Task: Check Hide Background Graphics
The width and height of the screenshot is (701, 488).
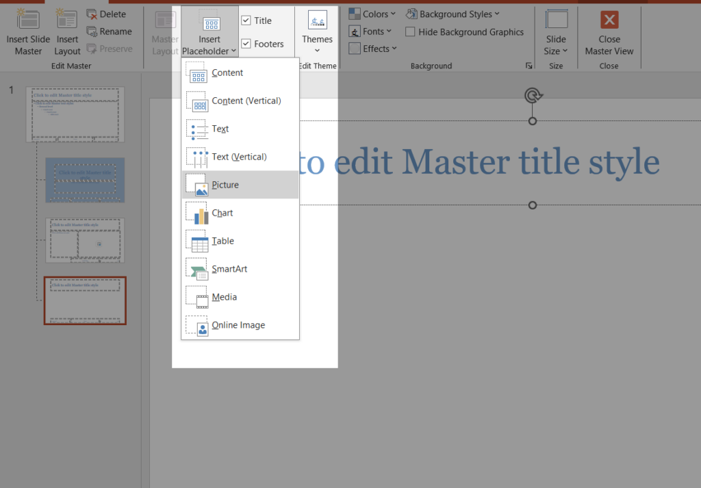Action: [410, 31]
